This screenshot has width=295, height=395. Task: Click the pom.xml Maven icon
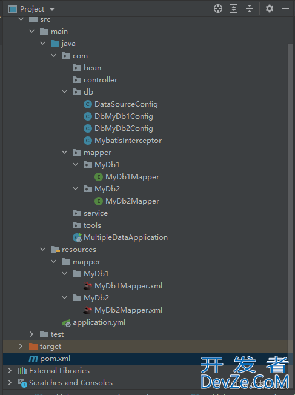click(x=33, y=359)
